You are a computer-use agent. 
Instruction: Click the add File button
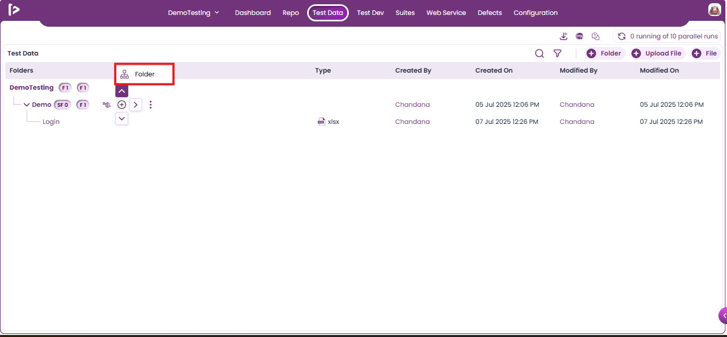point(705,53)
